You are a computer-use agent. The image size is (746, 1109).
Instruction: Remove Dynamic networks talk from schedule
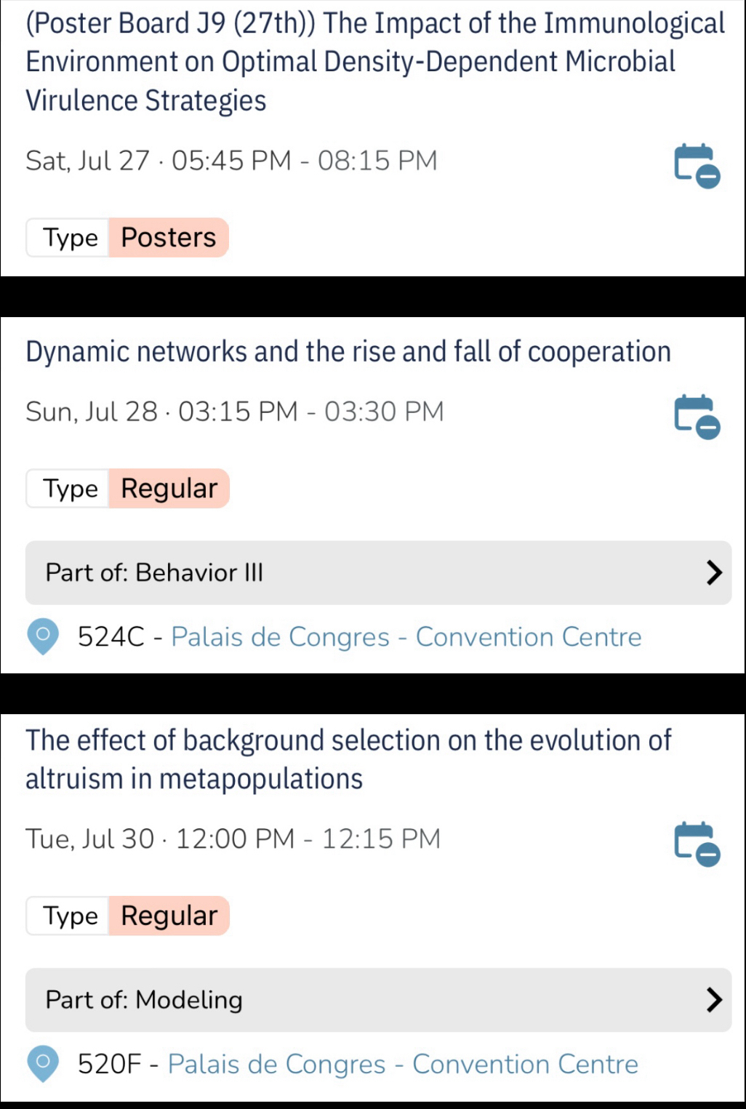[697, 416]
